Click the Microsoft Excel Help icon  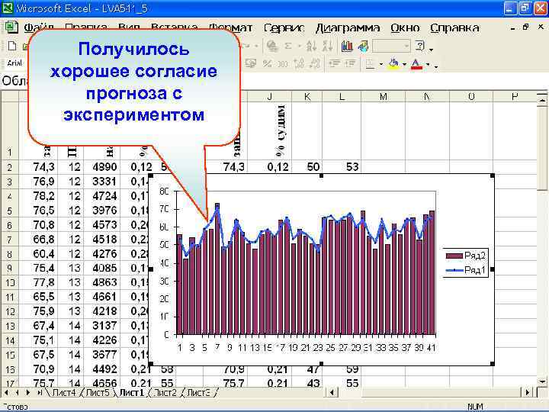420,46
